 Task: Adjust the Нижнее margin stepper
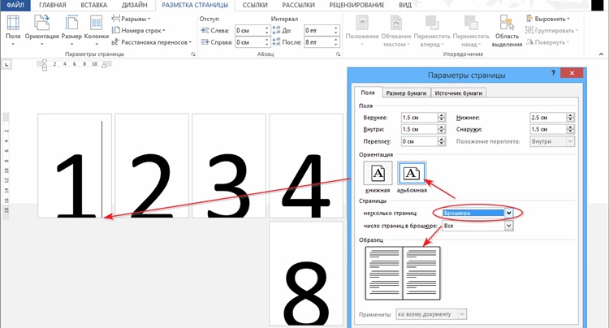(570, 117)
